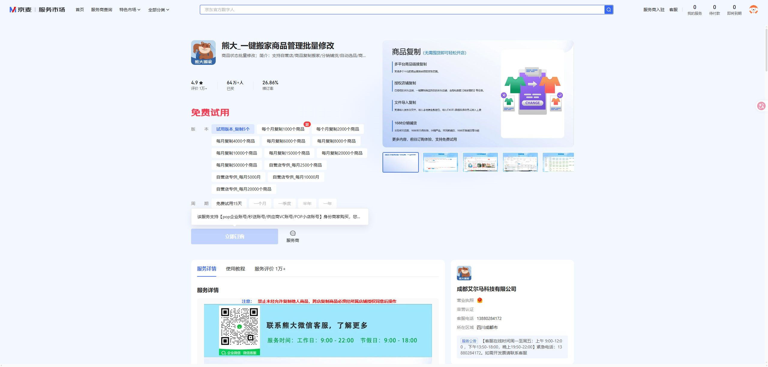Open 服务评价 1万+ tab

point(270,269)
